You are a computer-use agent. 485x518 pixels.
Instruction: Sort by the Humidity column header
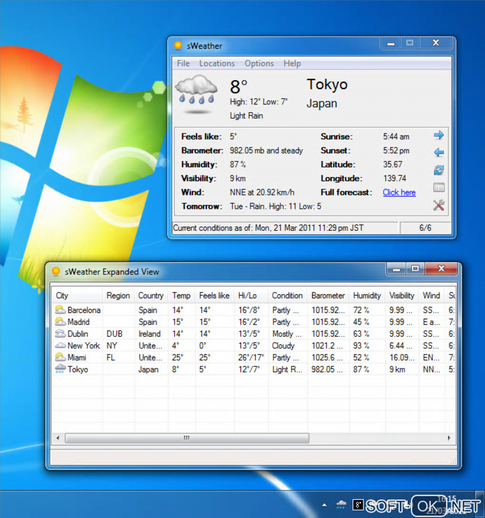click(367, 295)
